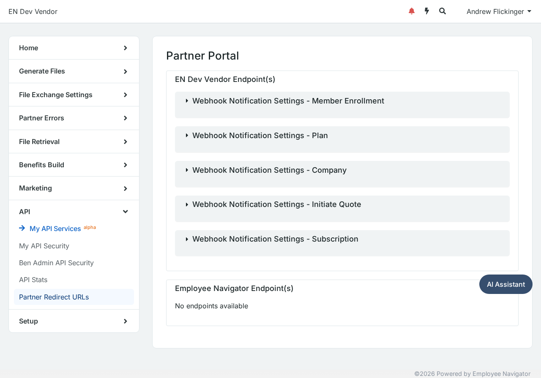Screen dimensions: 541x378
Task: Expand the Benefits Build menu section
Action: (x=74, y=165)
